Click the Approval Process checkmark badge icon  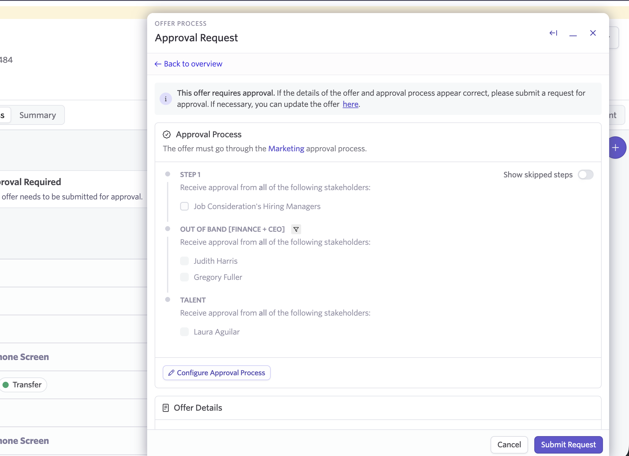click(x=167, y=135)
